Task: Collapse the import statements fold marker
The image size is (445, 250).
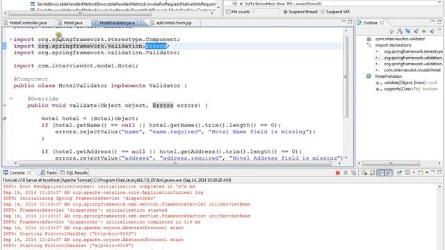Action: click(x=11, y=40)
